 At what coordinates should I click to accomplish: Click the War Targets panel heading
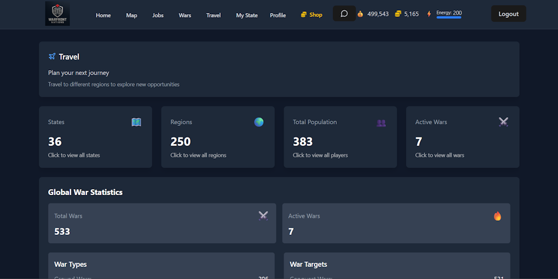(308, 264)
